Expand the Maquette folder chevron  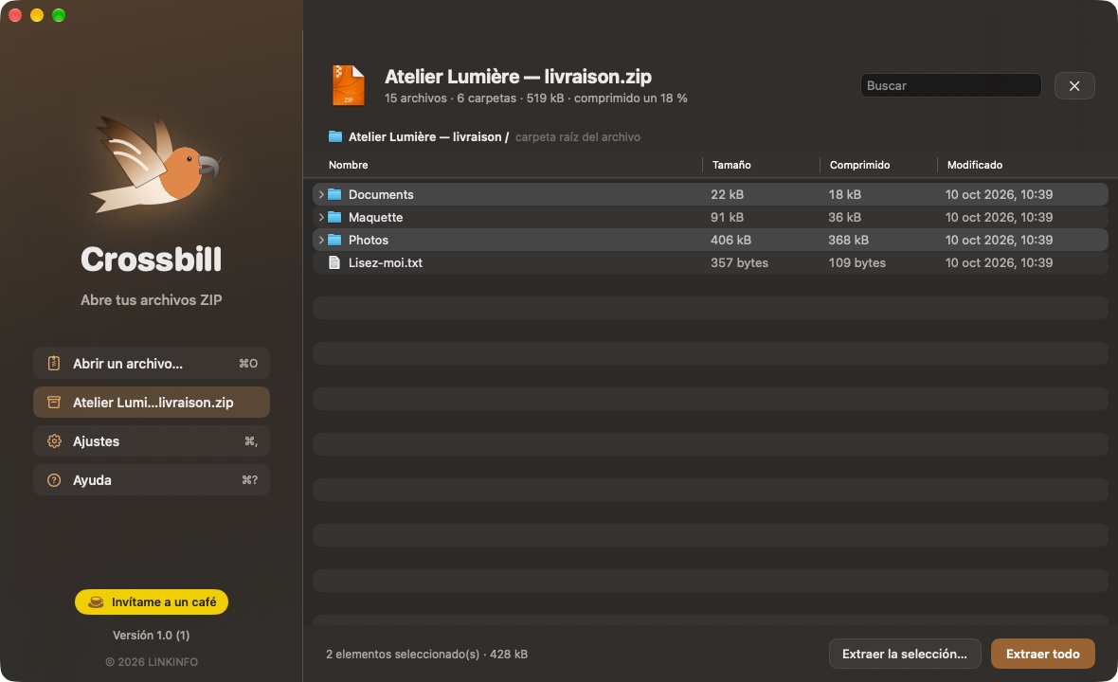click(x=321, y=217)
